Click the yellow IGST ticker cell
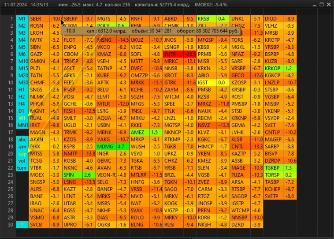The width and height of the screenshot is (334, 239). coord(207,83)
